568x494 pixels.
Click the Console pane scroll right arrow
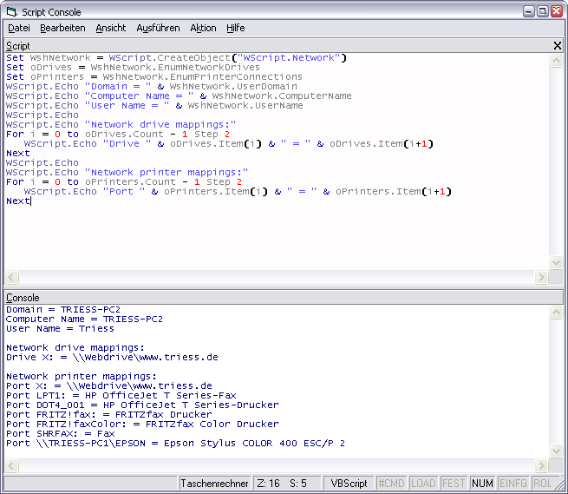[541, 465]
